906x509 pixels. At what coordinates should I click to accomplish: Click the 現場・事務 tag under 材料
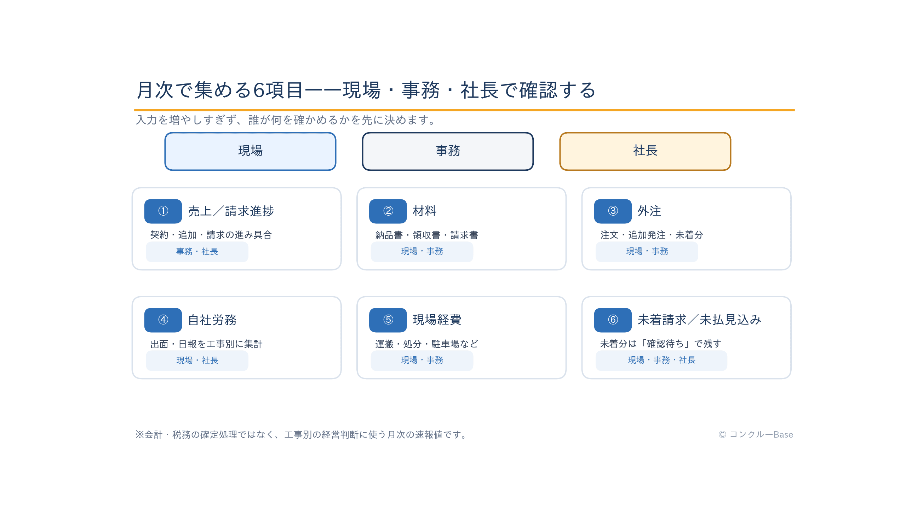tap(422, 252)
